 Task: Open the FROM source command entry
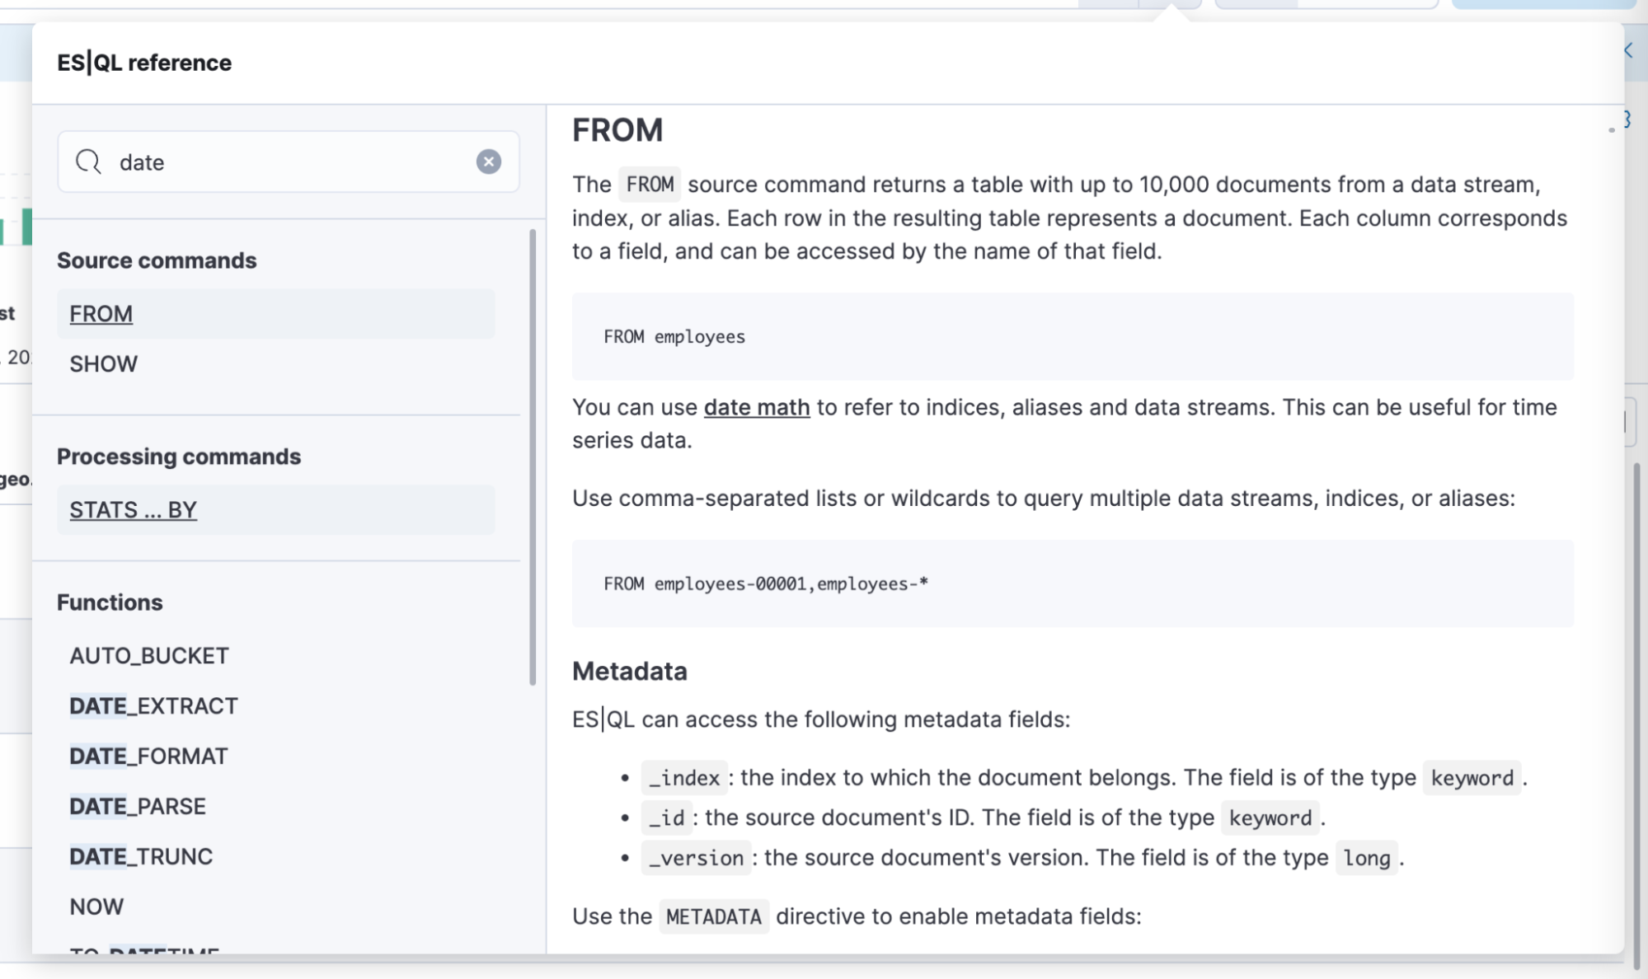[x=101, y=314]
